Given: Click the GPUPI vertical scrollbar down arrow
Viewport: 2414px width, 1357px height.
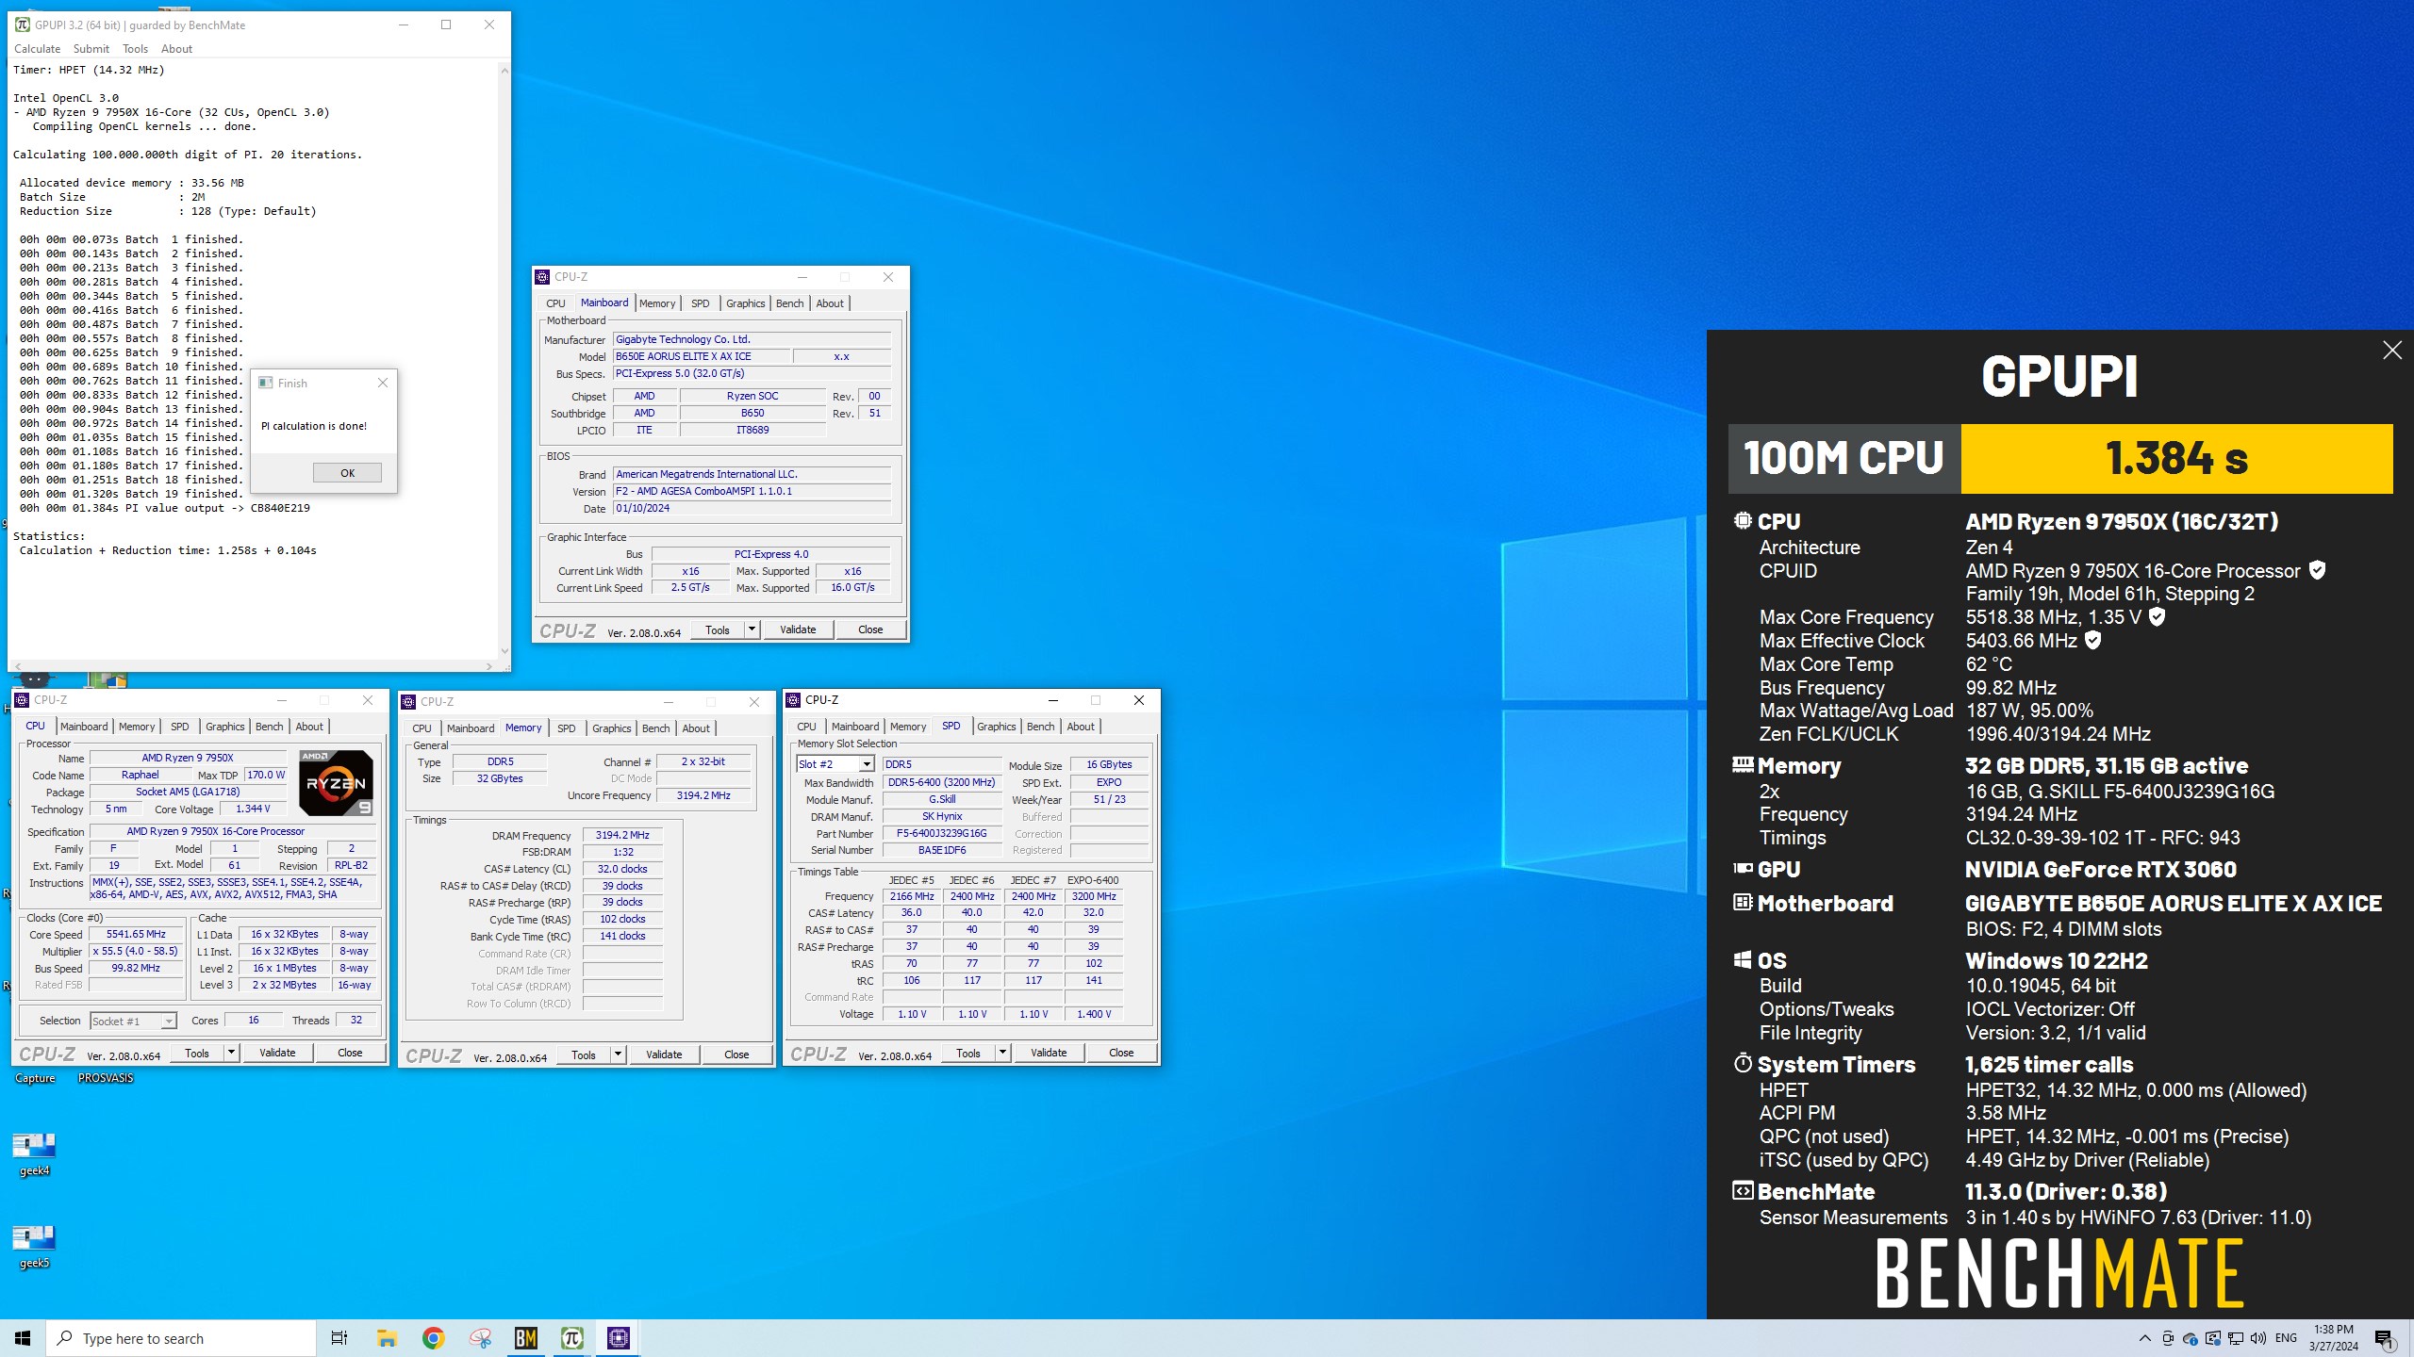Looking at the screenshot, I should pyautogui.click(x=504, y=650).
